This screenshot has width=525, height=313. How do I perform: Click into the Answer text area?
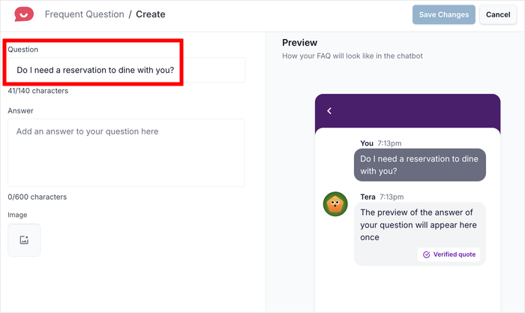[126, 152]
